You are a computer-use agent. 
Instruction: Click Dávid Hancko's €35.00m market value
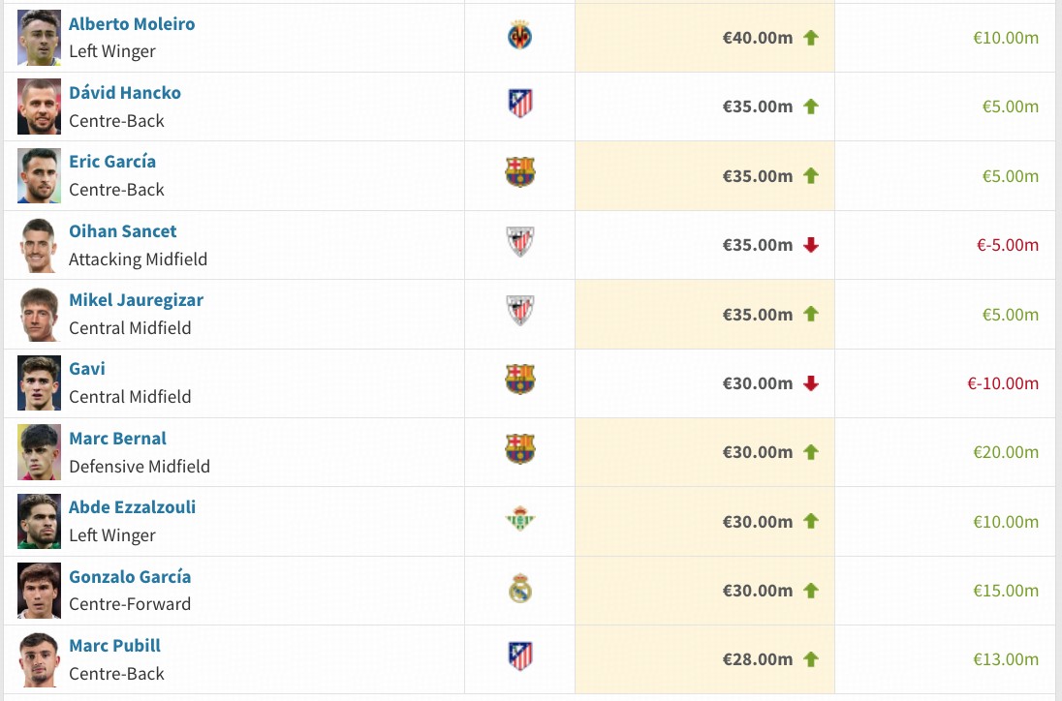758,107
